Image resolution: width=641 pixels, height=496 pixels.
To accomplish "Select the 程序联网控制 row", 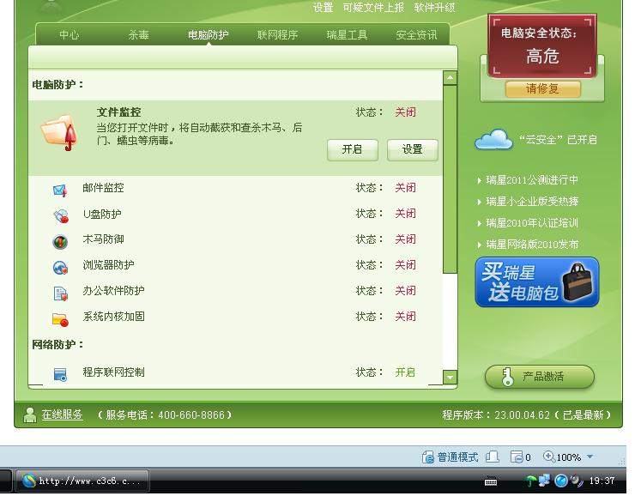I will pos(235,372).
